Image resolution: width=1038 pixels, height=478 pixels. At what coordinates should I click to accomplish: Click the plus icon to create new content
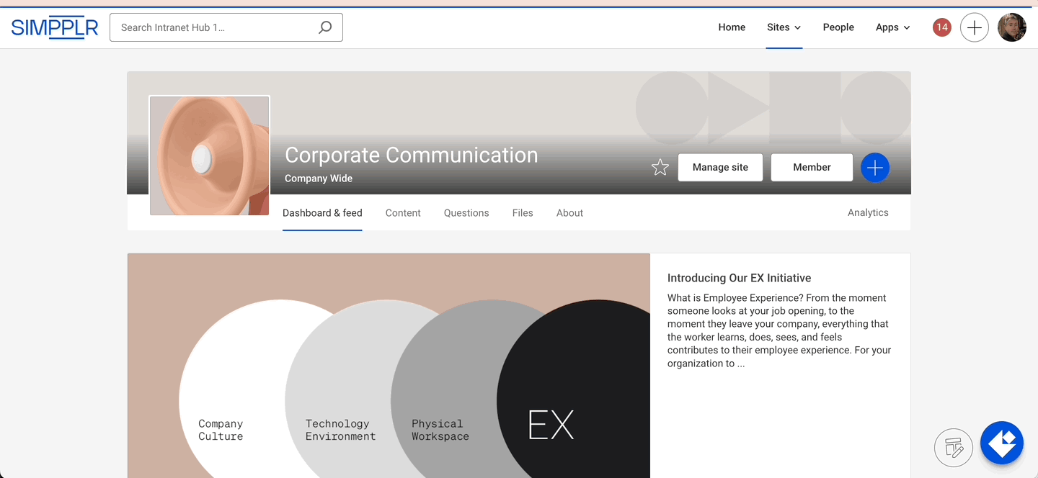click(x=975, y=27)
